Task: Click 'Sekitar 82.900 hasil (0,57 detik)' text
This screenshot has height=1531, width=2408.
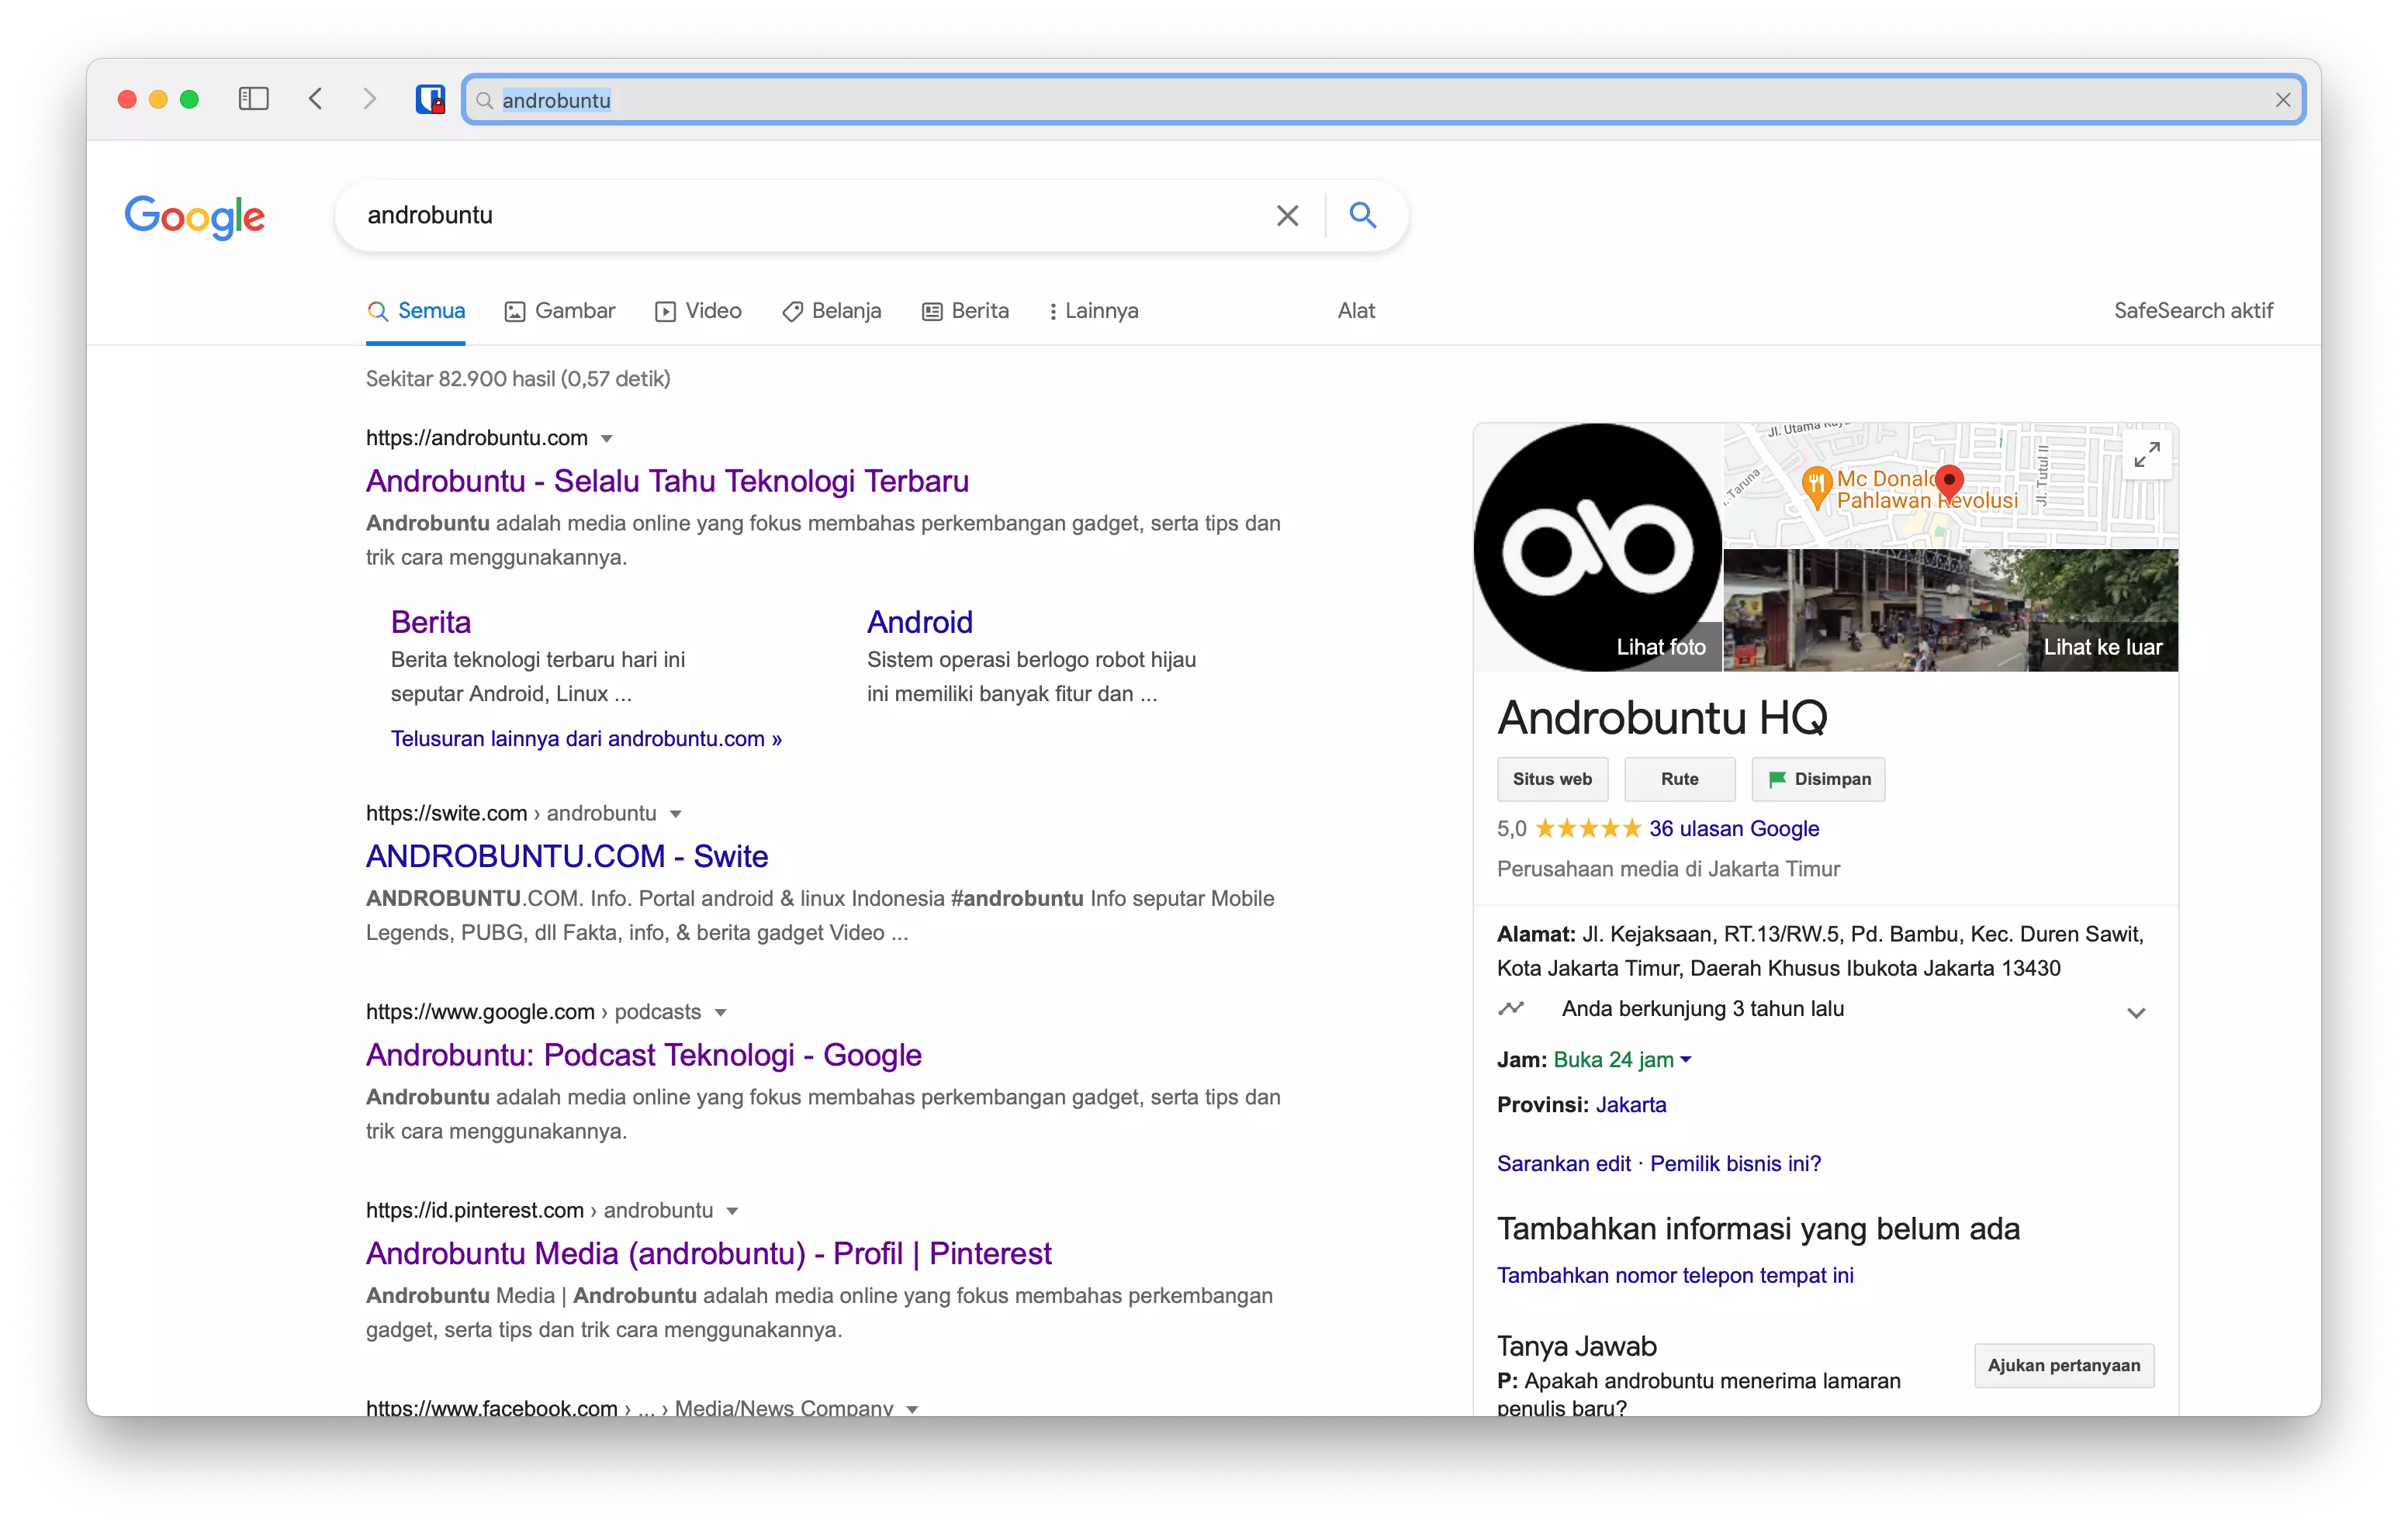Action: pos(518,379)
